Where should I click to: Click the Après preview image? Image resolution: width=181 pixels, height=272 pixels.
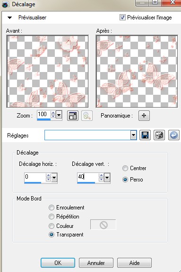click(137, 71)
